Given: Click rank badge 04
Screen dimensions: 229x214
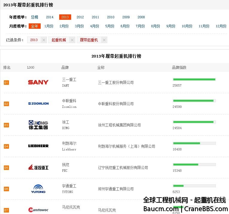Looking at the screenshot, I should click(x=6, y=146).
